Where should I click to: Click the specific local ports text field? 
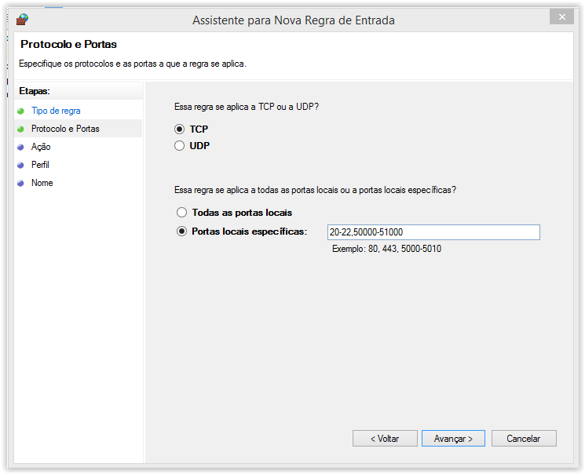pyautogui.click(x=433, y=232)
